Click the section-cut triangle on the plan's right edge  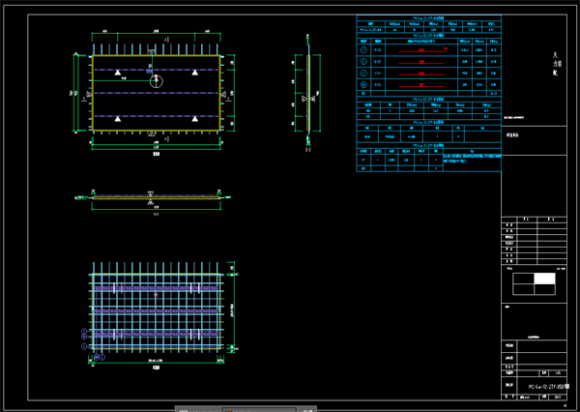pos(223,95)
